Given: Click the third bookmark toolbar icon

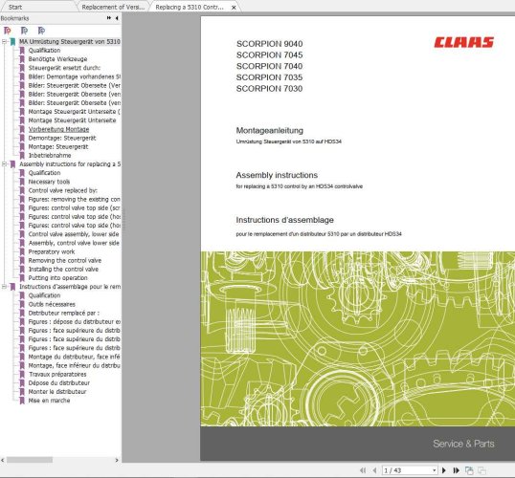Looking at the screenshot, I should [x=41, y=31].
